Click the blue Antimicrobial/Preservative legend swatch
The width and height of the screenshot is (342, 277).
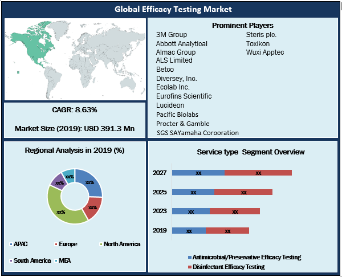(x=189, y=258)
